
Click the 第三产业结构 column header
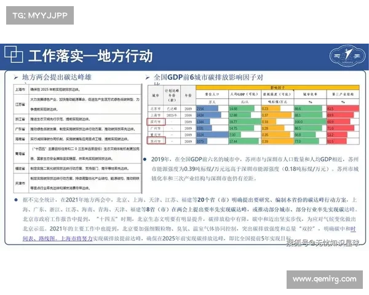(x=343, y=94)
